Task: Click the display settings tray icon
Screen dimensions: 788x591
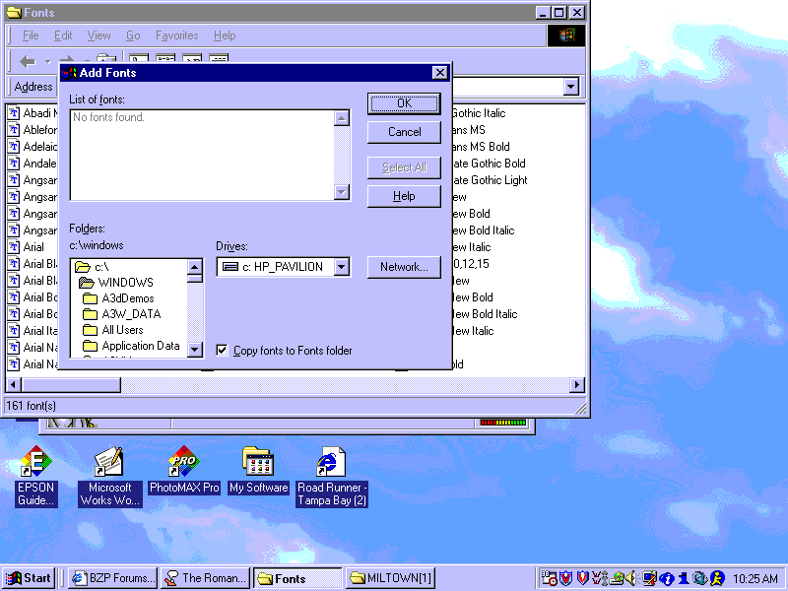Action: [648, 578]
